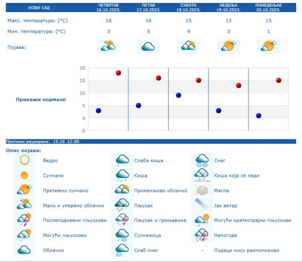Click the Магла fog legend icon
302x262 pixels.
click(x=202, y=190)
